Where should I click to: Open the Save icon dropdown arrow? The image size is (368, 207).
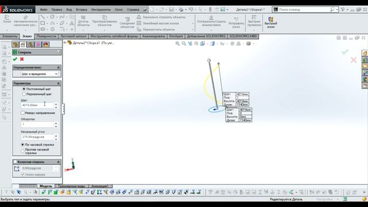(176, 10)
